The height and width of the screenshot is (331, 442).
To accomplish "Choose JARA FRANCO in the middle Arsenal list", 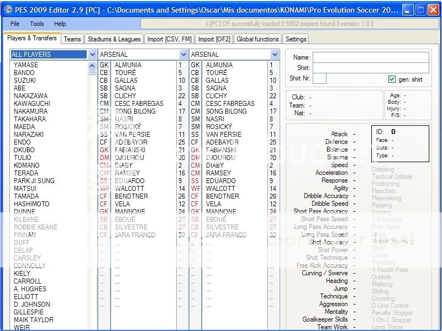I will [135, 235].
